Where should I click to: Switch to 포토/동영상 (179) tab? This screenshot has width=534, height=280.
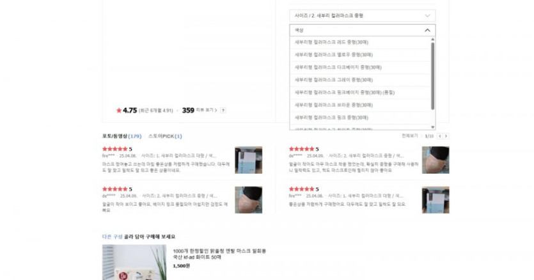(x=122, y=136)
